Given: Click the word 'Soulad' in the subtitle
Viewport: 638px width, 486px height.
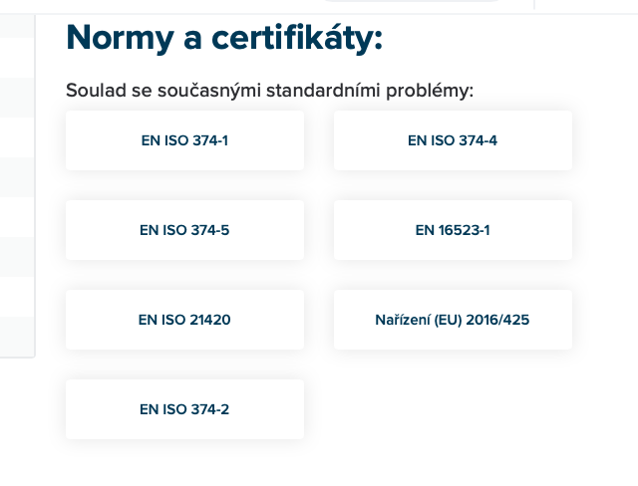Looking at the screenshot, I should click(x=92, y=91).
